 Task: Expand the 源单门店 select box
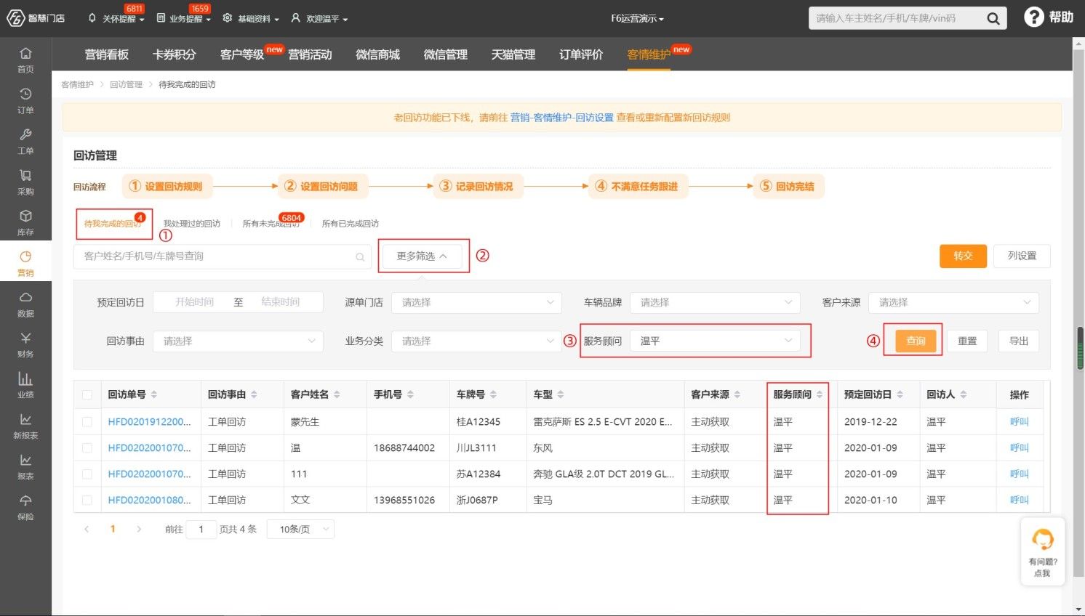tap(476, 302)
